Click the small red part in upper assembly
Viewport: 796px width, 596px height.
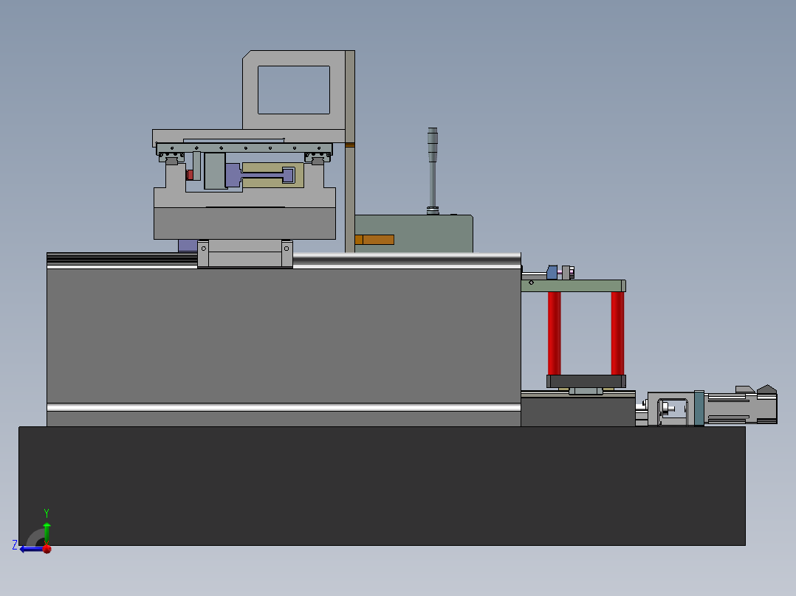click(189, 175)
